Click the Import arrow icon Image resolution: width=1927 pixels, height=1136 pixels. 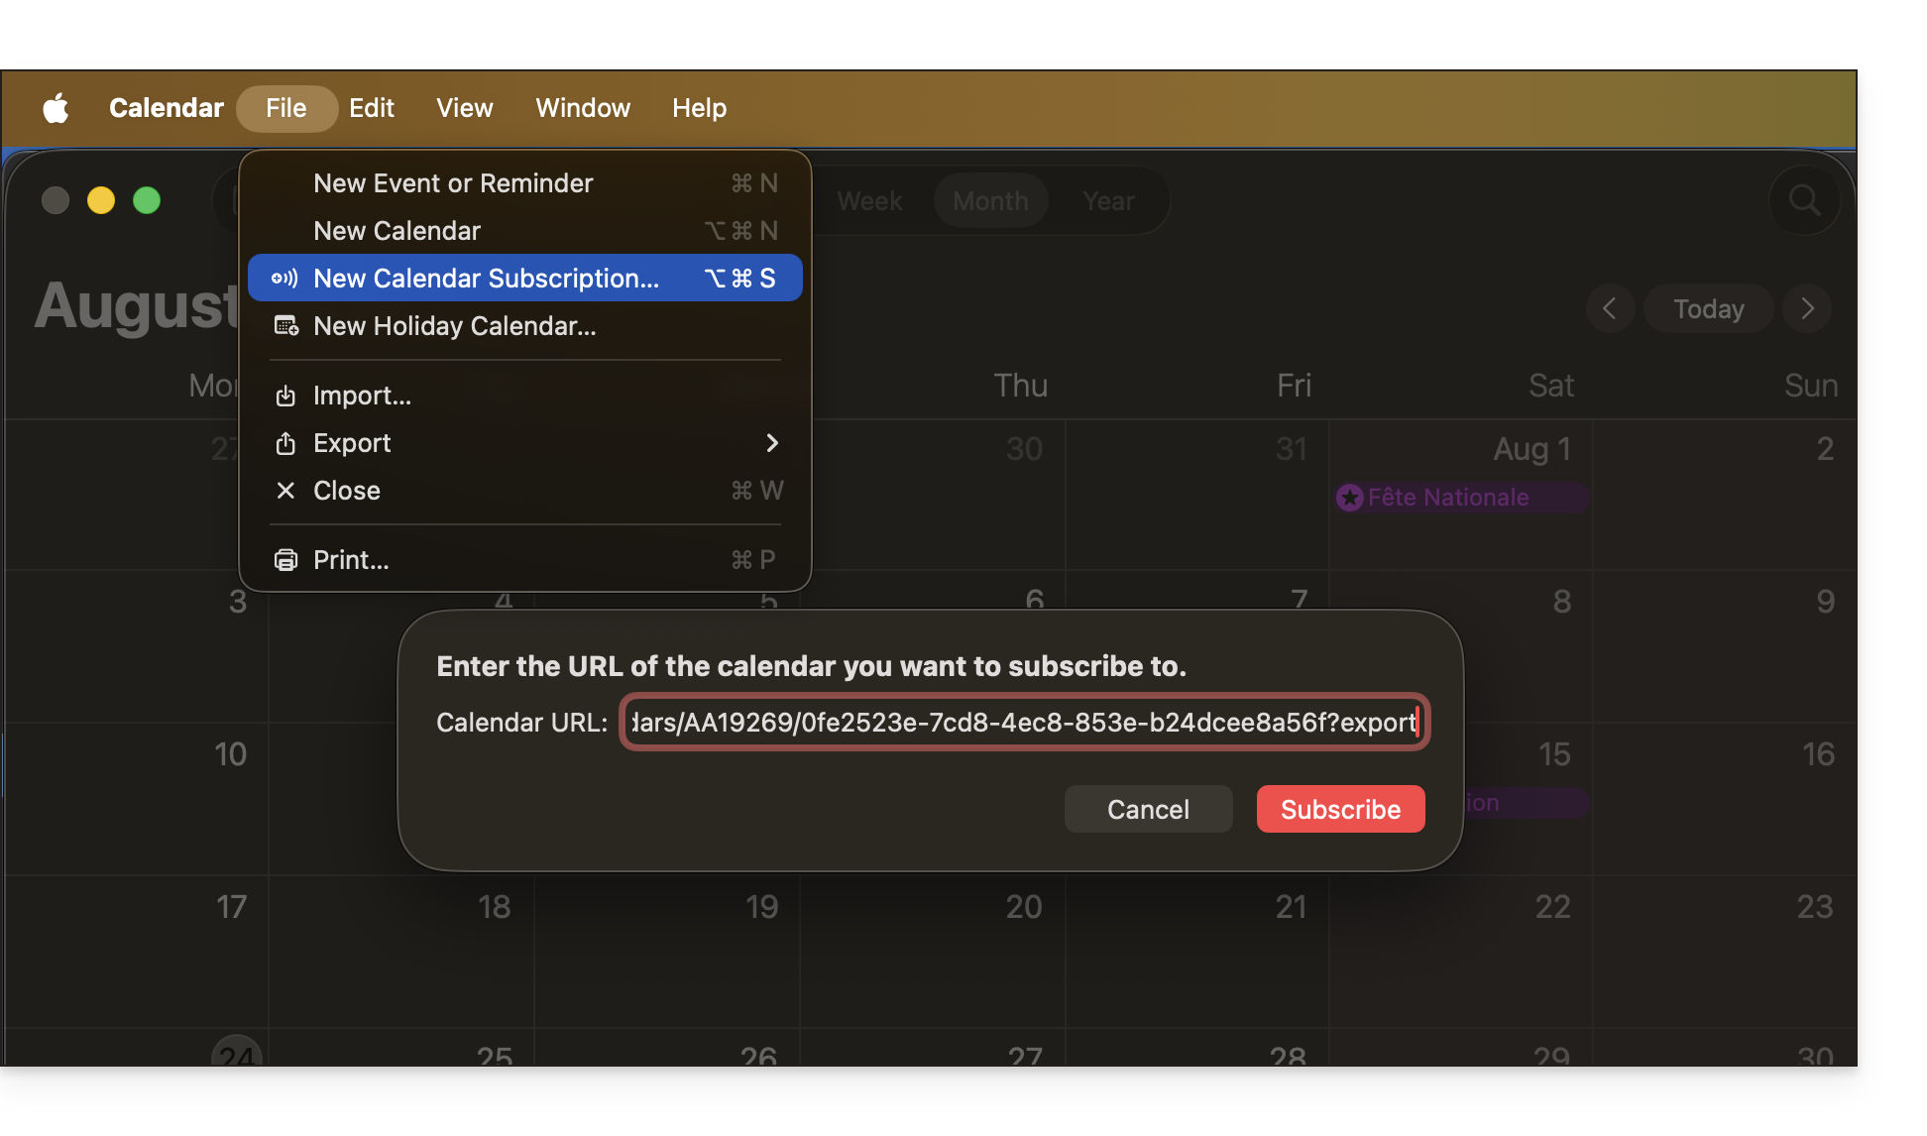285,396
